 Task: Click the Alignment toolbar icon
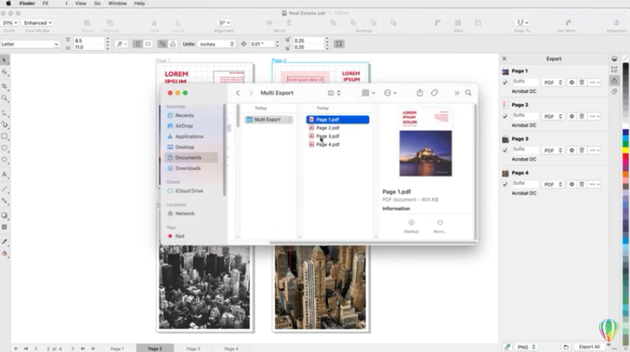tap(224, 23)
